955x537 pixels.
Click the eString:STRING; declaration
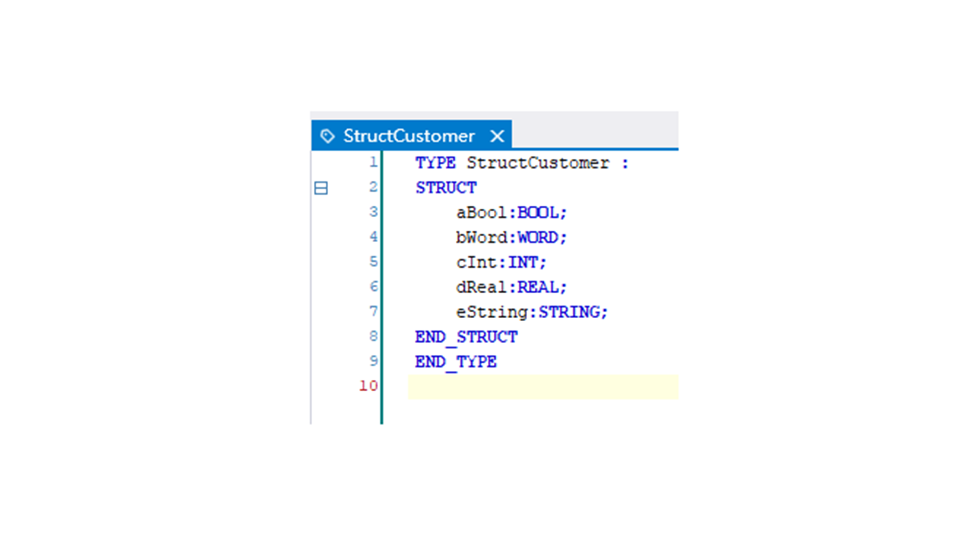[x=532, y=312]
